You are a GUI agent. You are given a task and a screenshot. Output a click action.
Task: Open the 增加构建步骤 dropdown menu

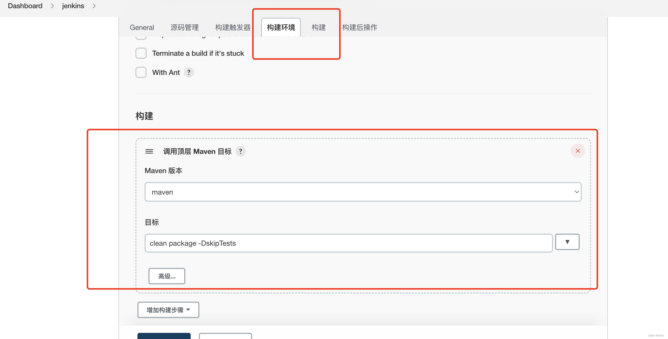pyautogui.click(x=168, y=310)
